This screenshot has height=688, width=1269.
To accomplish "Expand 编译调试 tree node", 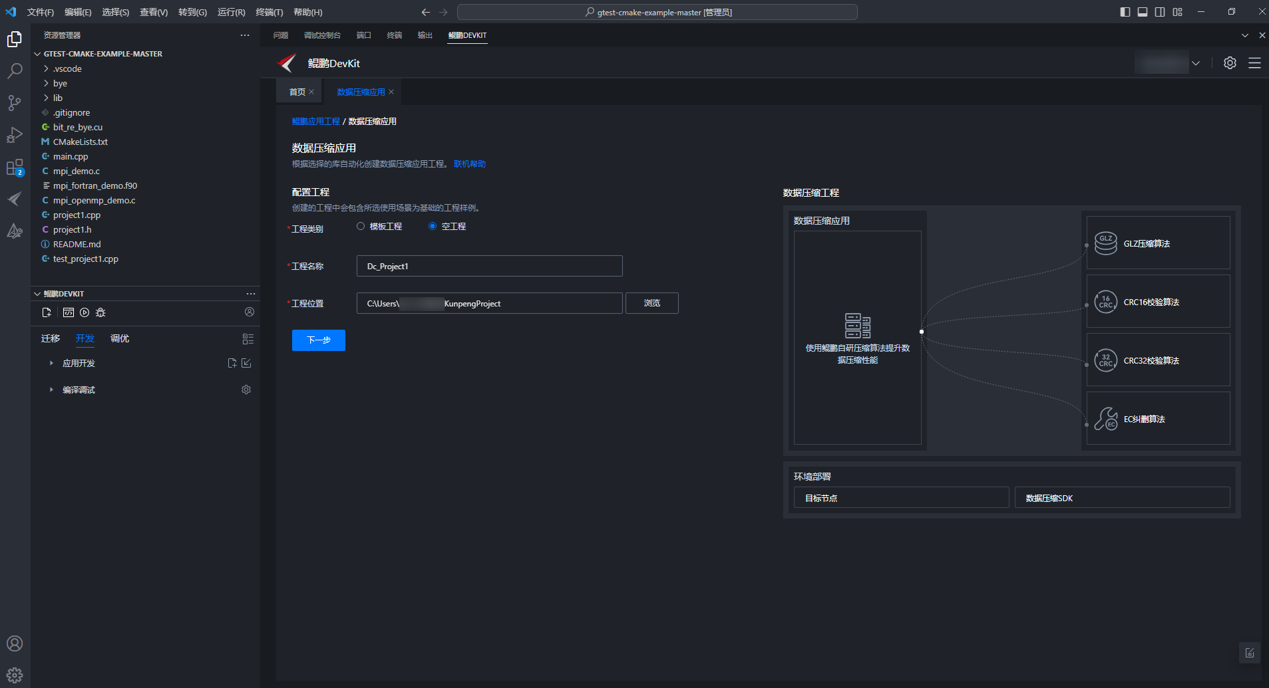I will [51, 390].
